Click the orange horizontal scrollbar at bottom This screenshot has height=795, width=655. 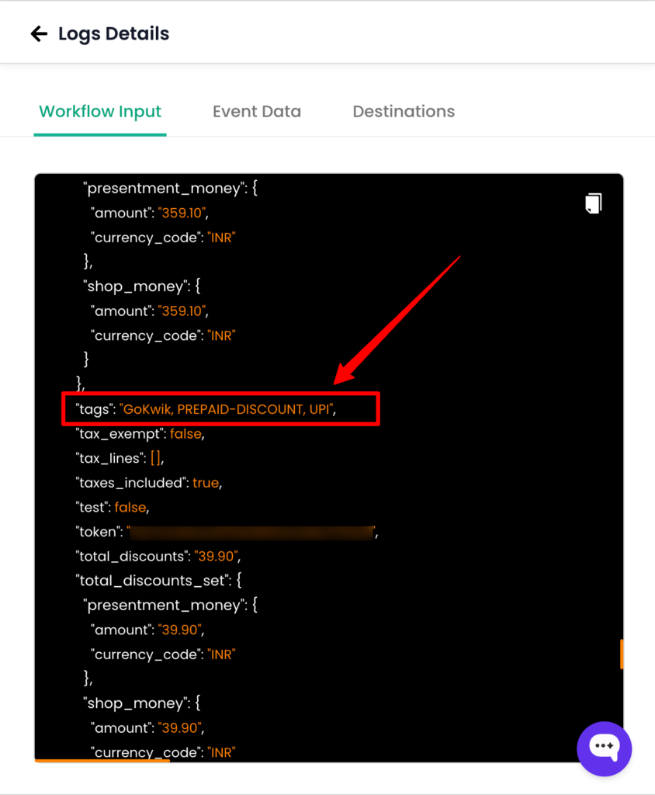pos(102,761)
